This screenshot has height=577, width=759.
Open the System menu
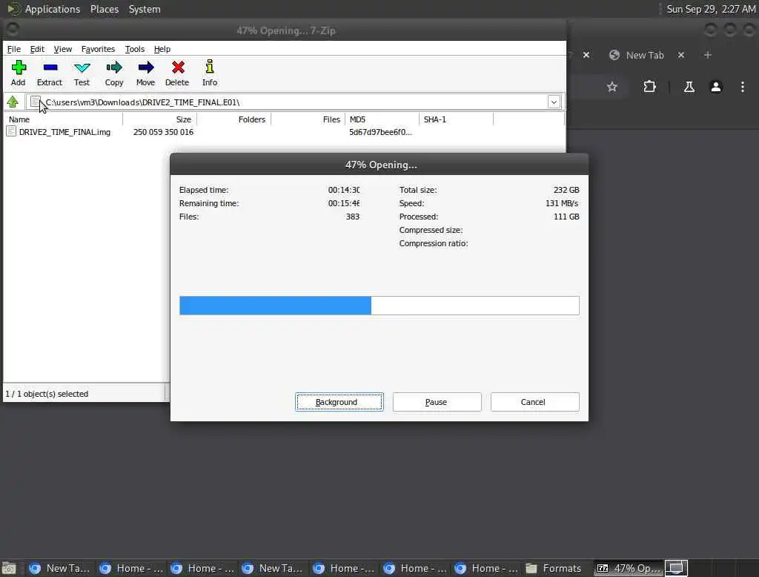click(145, 9)
